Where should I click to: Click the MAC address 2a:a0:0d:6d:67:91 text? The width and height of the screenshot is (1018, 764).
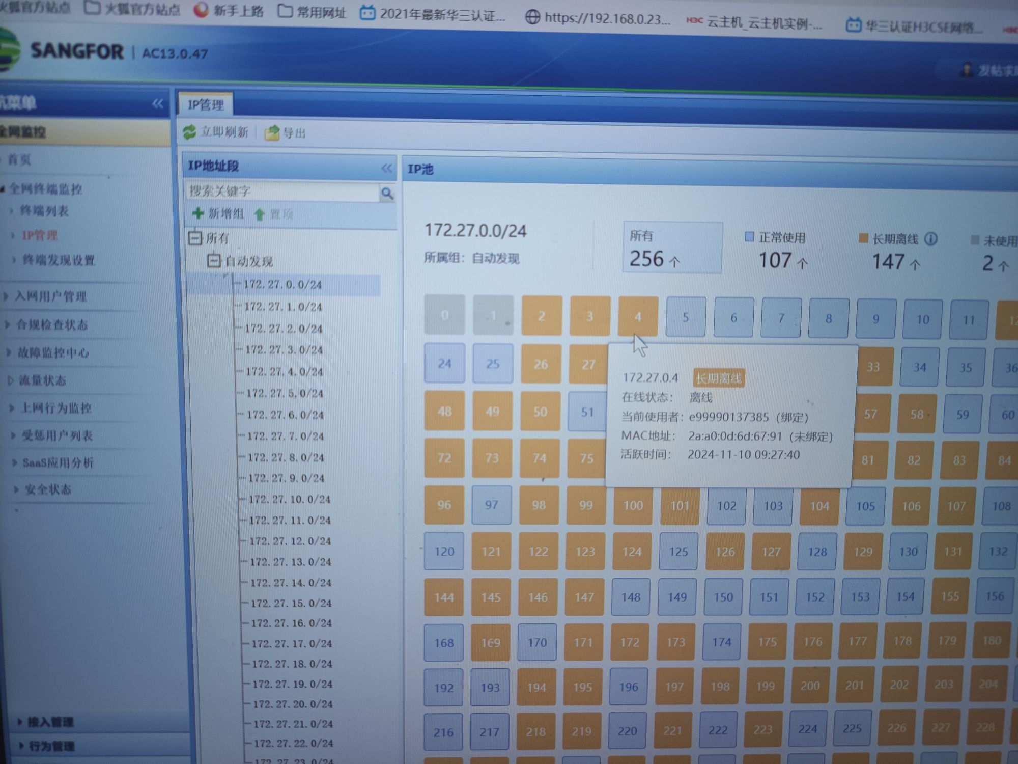click(735, 436)
